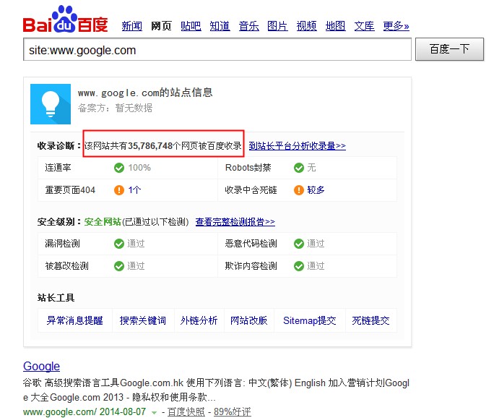Image resolution: width=494 pixels, height=418 pixels.
Task: Open 查看完整检测报告 link
Action: (x=235, y=222)
